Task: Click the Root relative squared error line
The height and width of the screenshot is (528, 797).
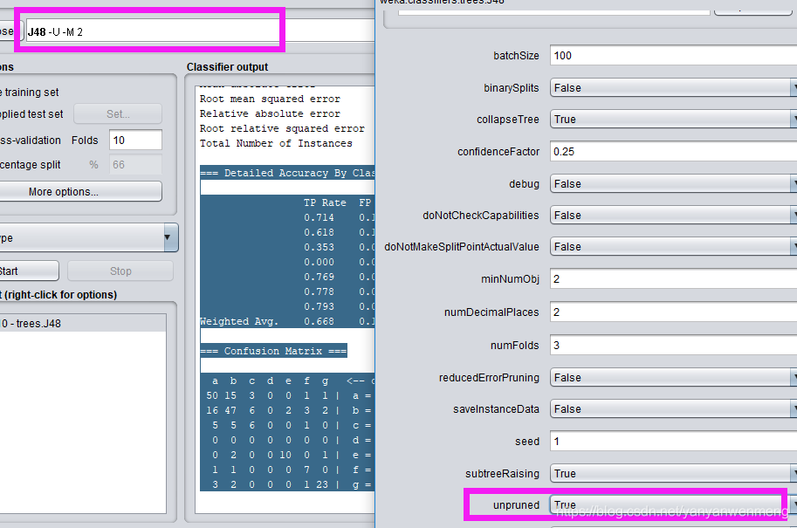Action: pyautogui.click(x=282, y=128)
